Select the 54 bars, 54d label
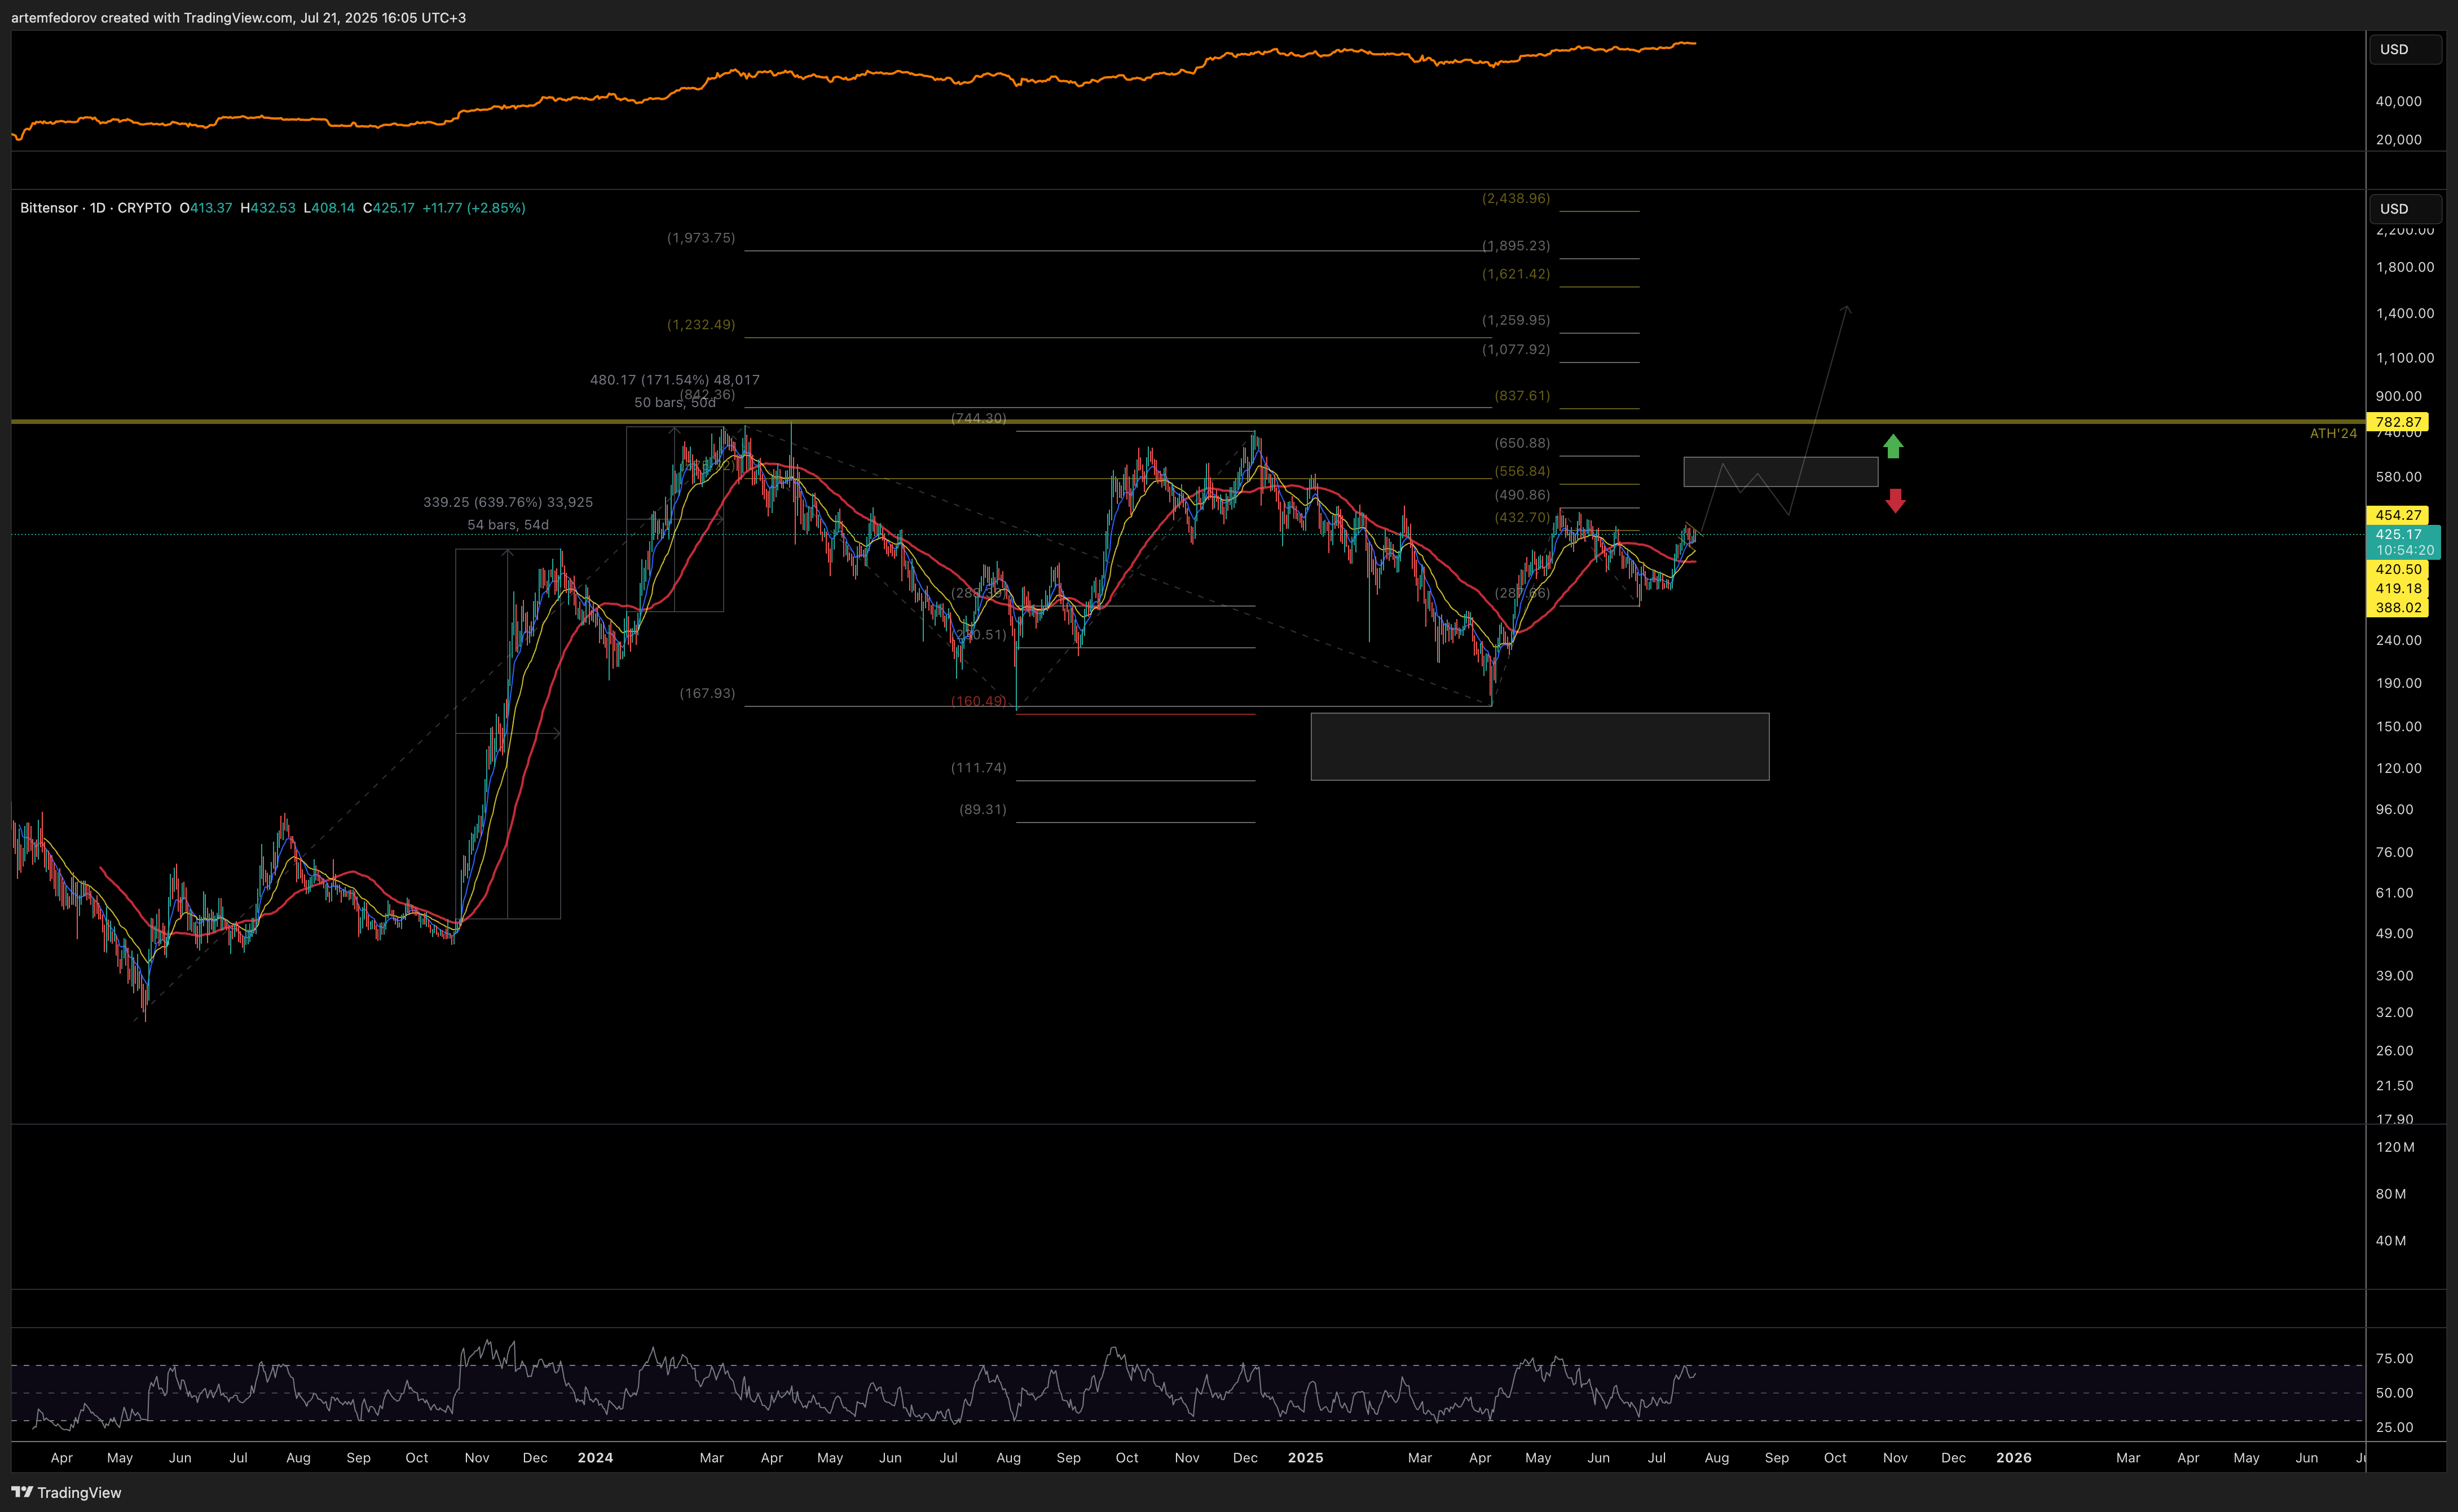This screenshot has width=2458, height=1512. (x=508, y=524)
